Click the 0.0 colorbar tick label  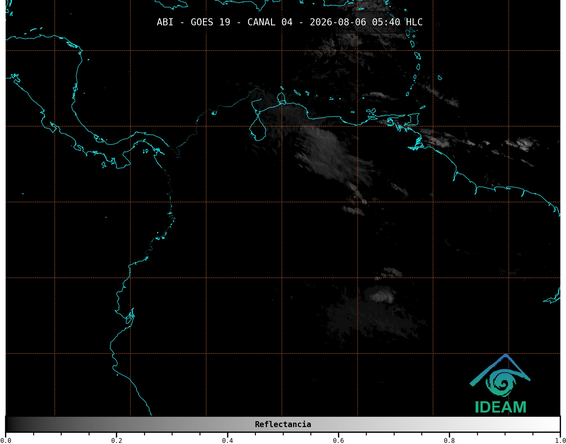click(x=6, y=441)
